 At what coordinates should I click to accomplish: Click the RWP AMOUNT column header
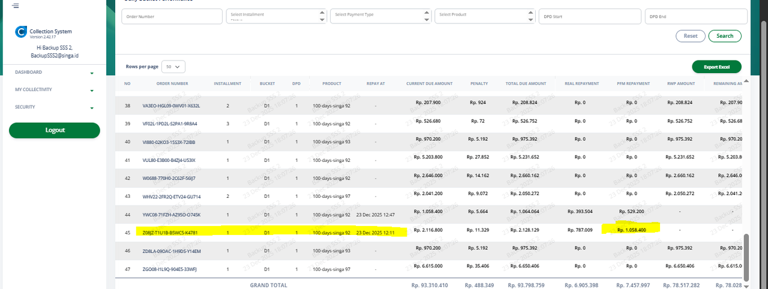tap(680, 83)
